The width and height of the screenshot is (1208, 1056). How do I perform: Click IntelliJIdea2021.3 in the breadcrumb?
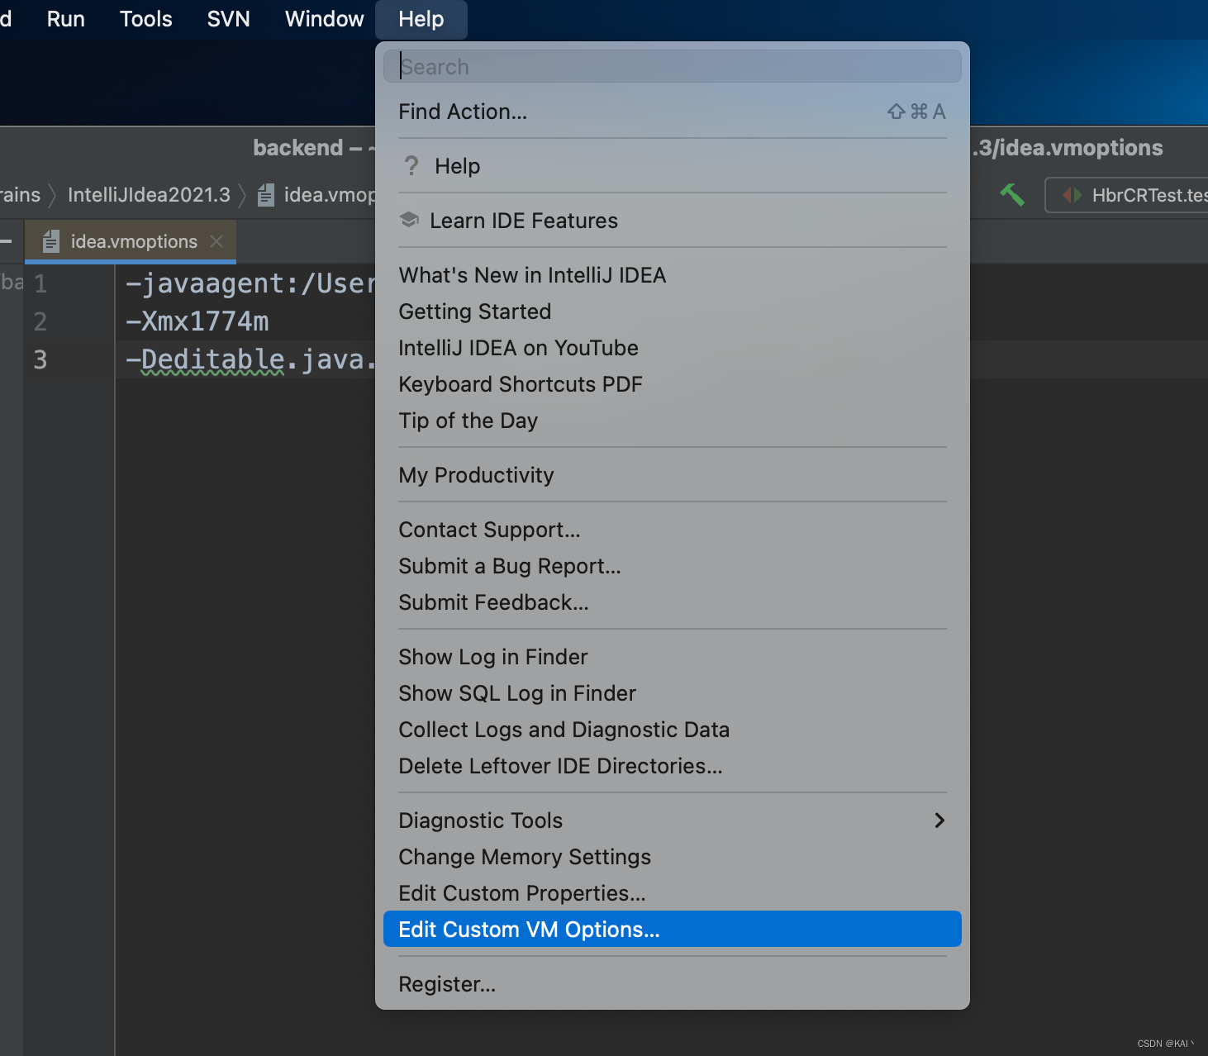[149, 195]
